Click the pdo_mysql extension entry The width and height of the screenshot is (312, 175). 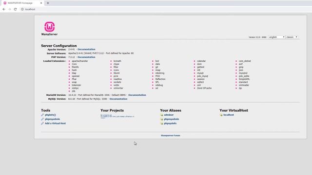click(x=203, y=76)
